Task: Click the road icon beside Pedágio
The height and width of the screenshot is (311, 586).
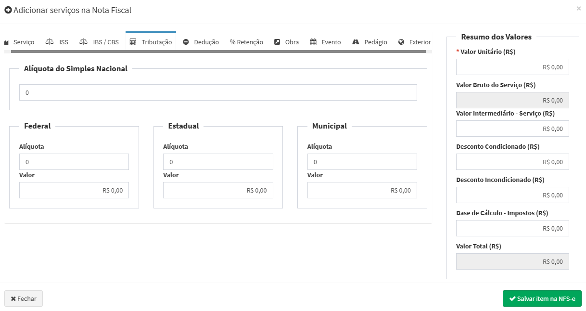Action: 356,42
